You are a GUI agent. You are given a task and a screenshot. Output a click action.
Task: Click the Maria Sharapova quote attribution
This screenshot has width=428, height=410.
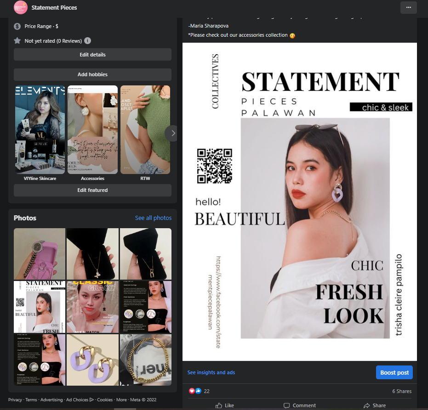pyautogui.click(x=208, y=26)
